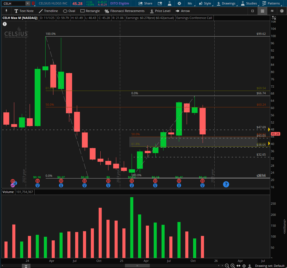Click the zoom-in magnifier icon
The width and height of the screenshot is (287, 268).
tap(233, 266)
